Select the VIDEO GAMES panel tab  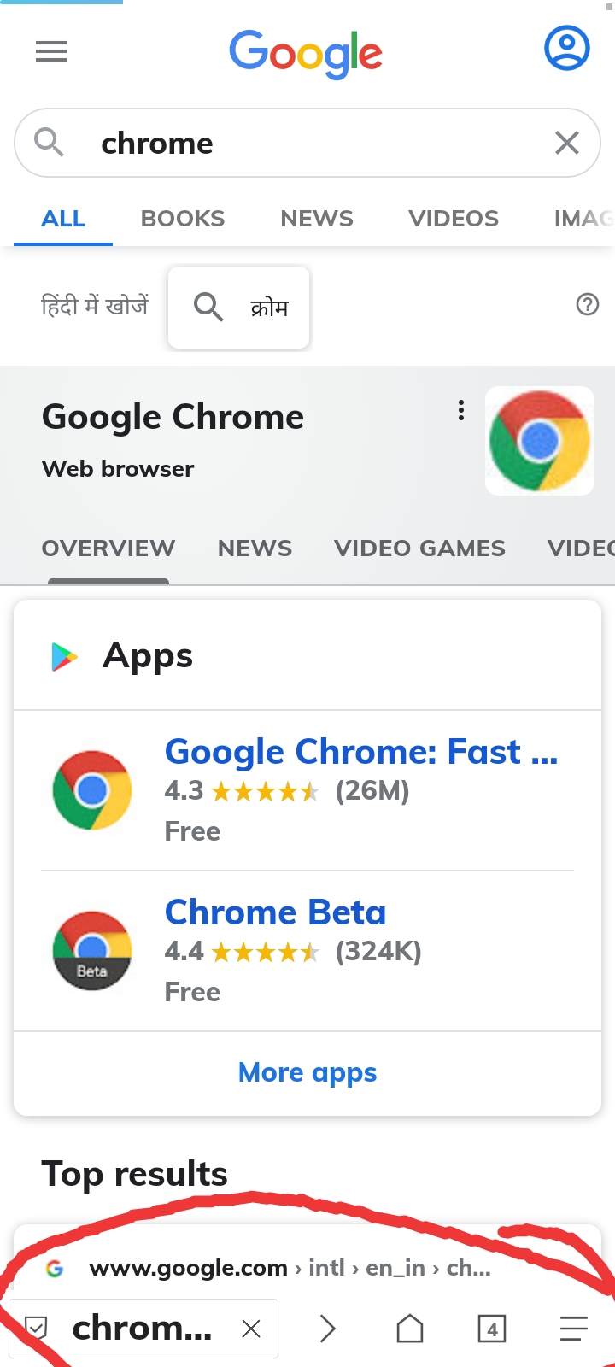(419, 549)
